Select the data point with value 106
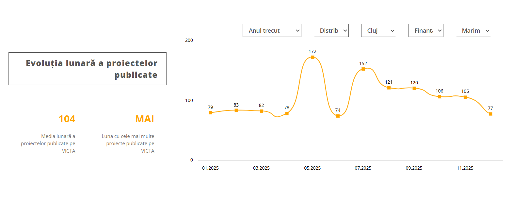Image resolution: width=513 pixels, height=202 pixels. point(440,97)
